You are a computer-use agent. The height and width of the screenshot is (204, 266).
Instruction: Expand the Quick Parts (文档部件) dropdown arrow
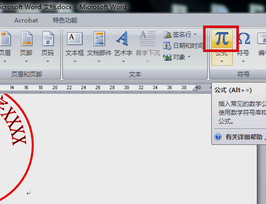coord(99,61)
